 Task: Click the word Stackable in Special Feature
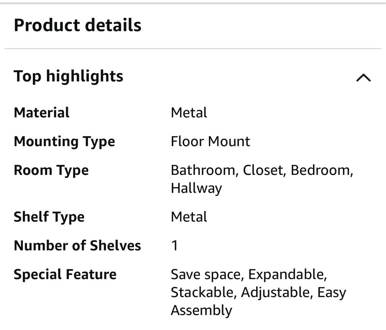(x=204, y=292)
